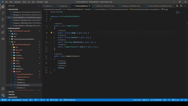Open Source Control view in activity bar
188x106 pixels.
[x=3, y=19]
